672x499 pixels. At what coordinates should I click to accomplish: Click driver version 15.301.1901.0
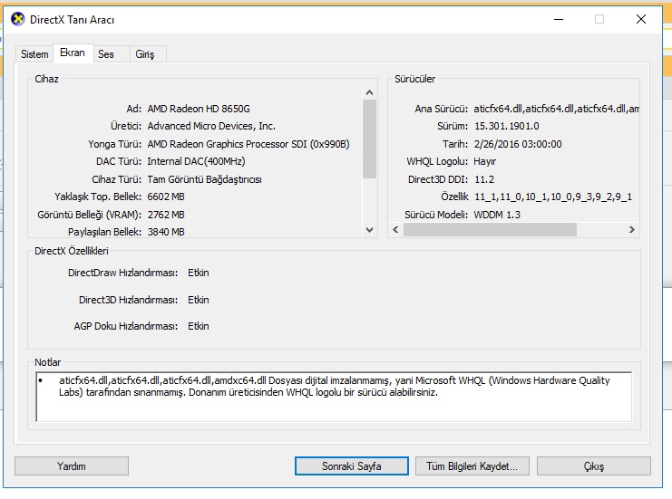[x=507, y=126]
